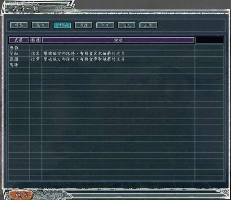The width and height of the screenshot is (231, 200).
Task: Select officer 曹豹 in the list
Action: (x=14, y=48)
